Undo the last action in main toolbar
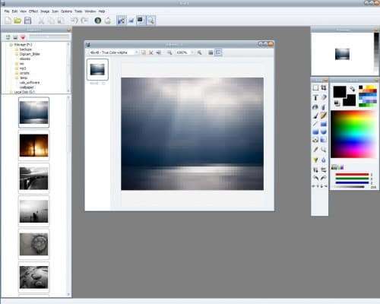380x304 pixels. pos(74,21)
